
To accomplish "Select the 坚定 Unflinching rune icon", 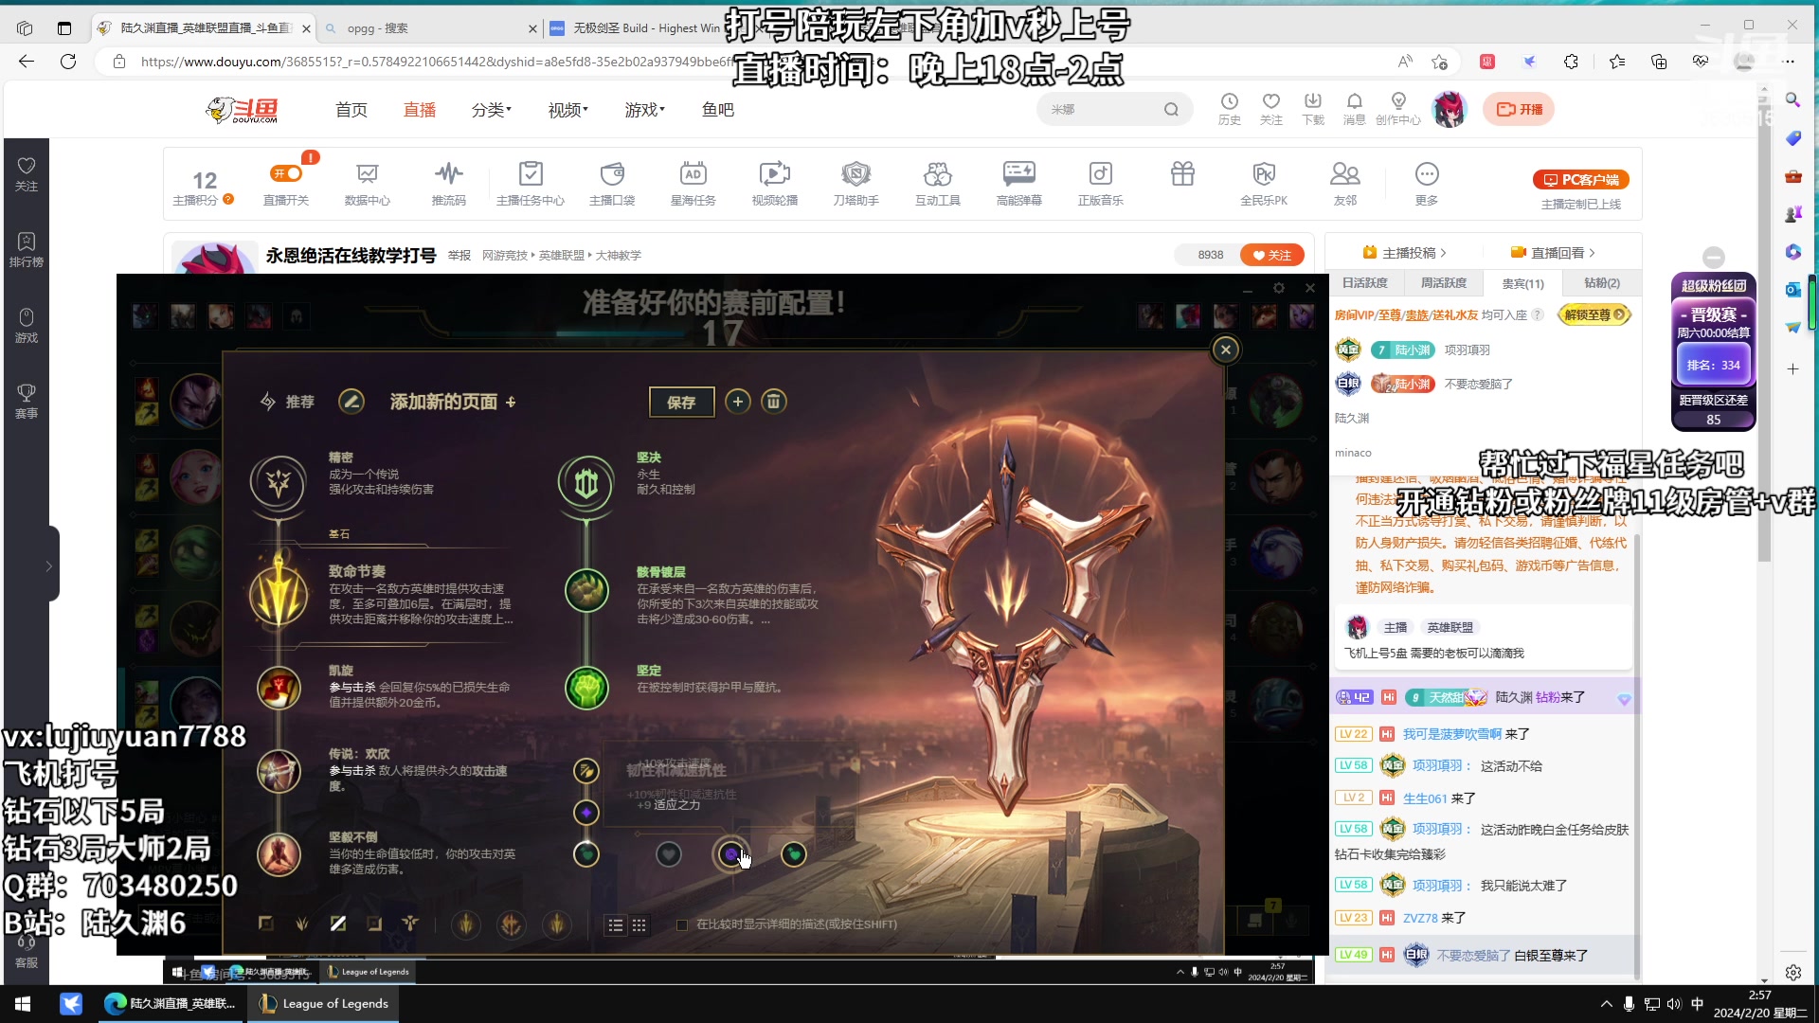I will 586,688.
